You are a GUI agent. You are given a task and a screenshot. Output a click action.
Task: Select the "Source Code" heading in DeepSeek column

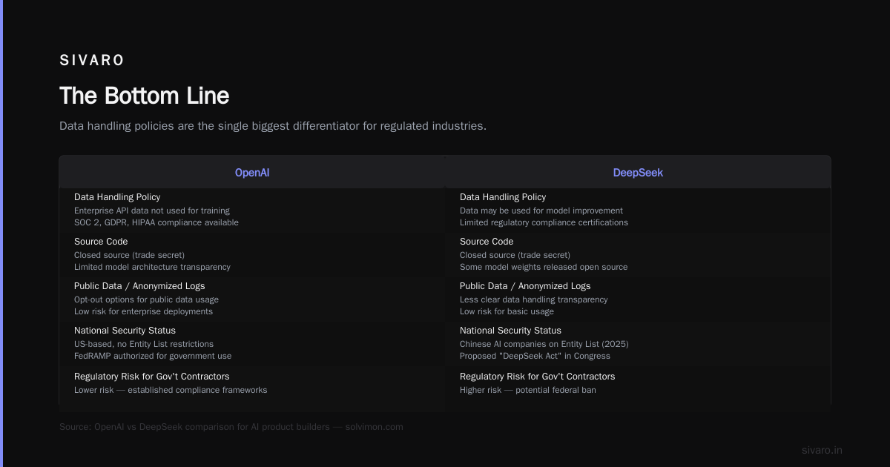(x=487, y=242)
